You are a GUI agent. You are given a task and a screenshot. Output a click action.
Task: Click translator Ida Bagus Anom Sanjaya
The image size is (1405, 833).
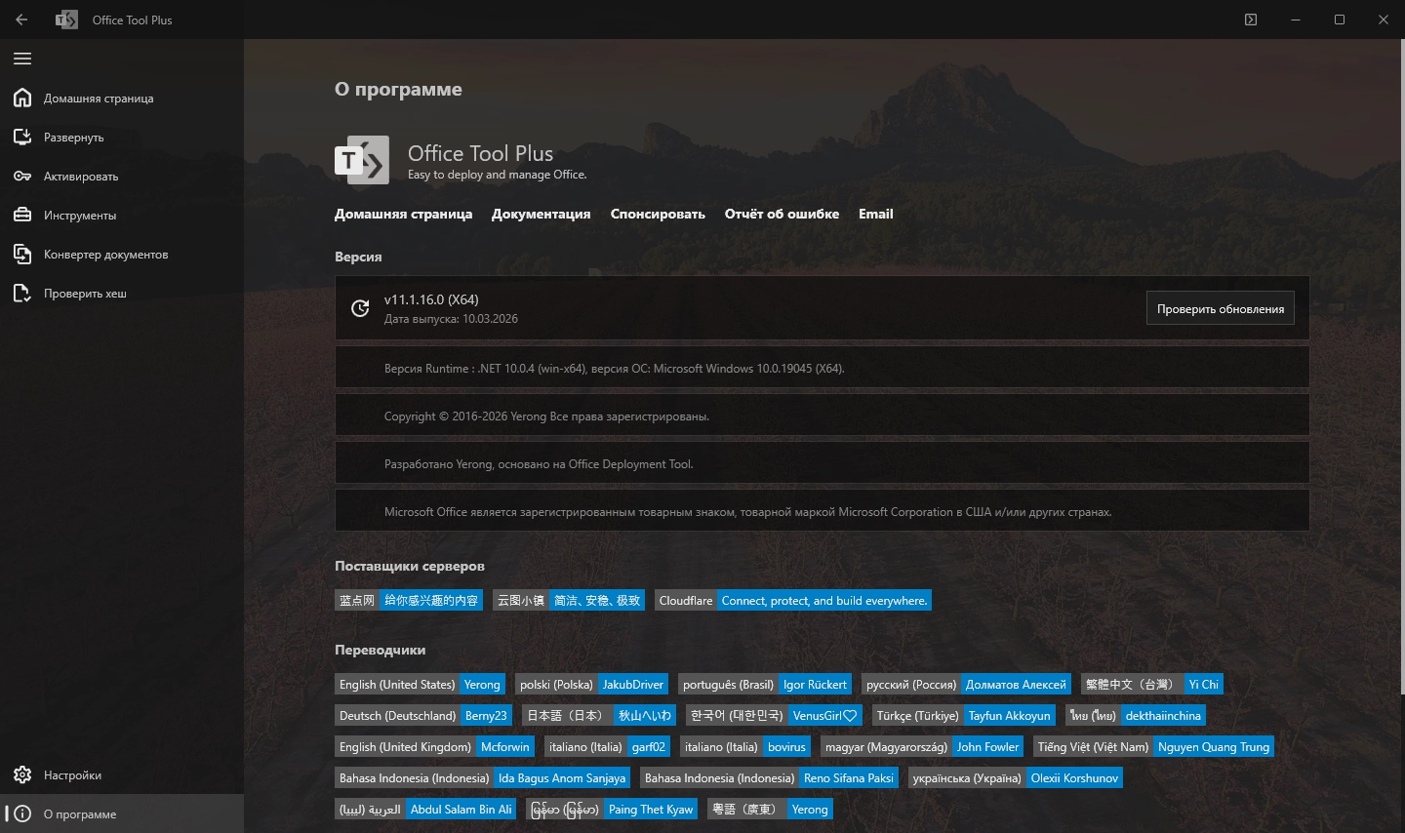click(562, 777)
